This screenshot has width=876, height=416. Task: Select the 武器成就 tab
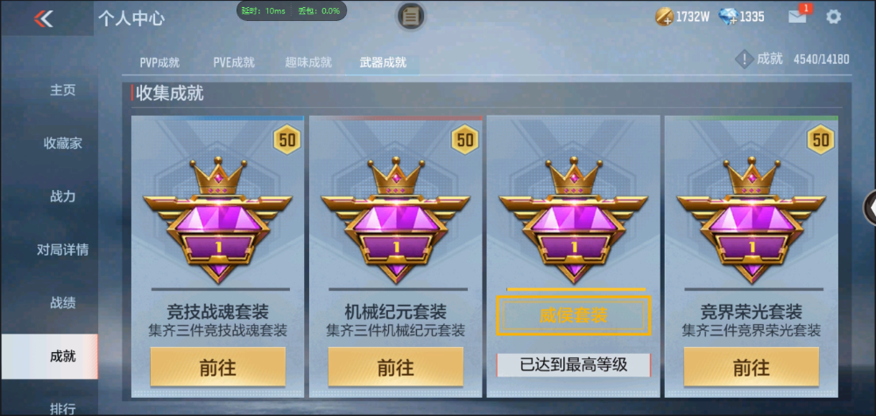383,62
